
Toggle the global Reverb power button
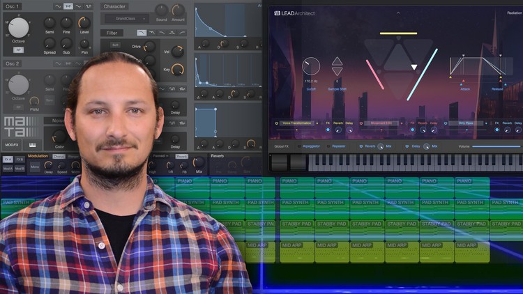click(361, 146)
